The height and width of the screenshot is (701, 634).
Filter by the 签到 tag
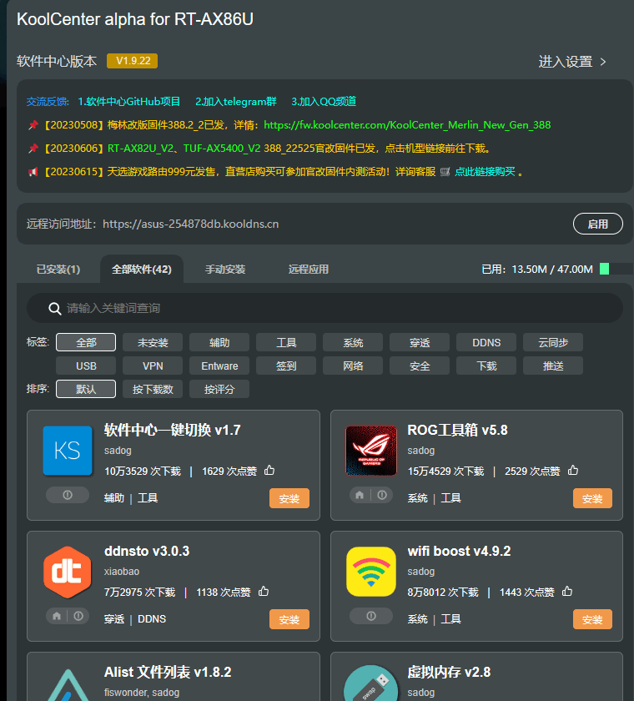coord(286,366)
